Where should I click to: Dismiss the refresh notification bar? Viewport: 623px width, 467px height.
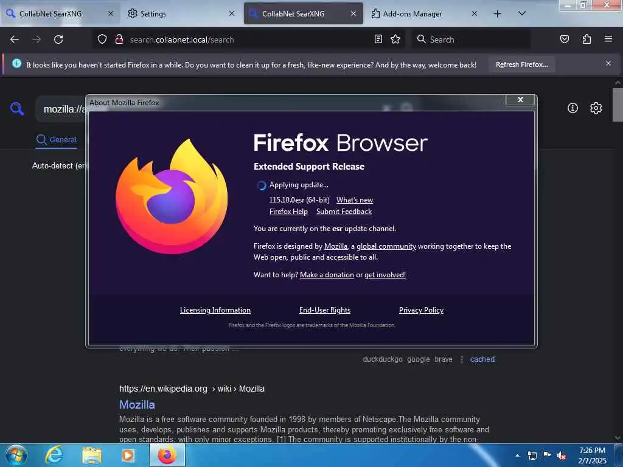pos(608,63)
